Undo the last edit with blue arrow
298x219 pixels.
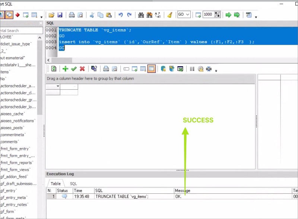click(120, 15)
